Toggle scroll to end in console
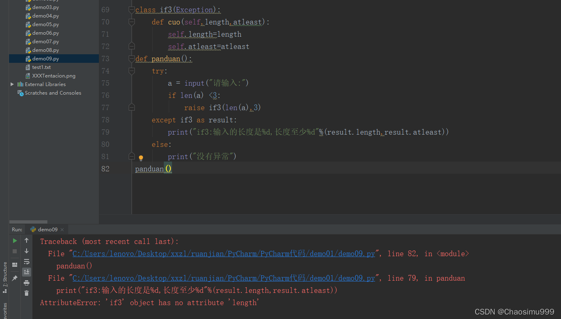This screenshot has width=561, height=319. [x=27, y=272]
